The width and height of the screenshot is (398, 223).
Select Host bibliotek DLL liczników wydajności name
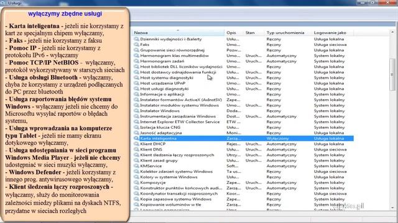181,67
